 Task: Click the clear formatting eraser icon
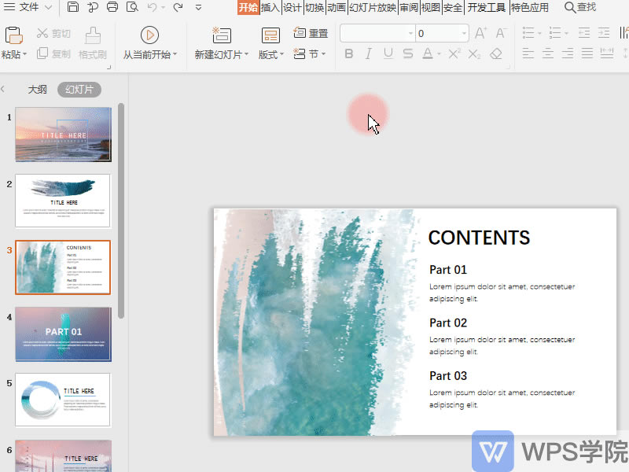495,54
